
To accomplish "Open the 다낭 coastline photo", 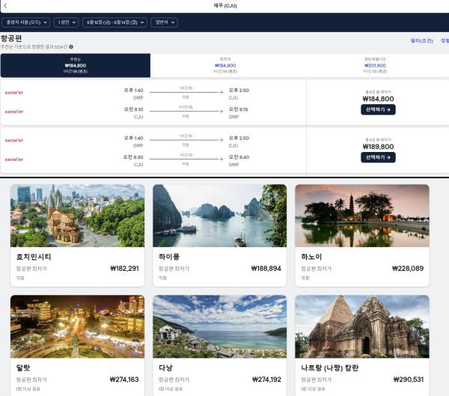I will [x=219, y=326].
